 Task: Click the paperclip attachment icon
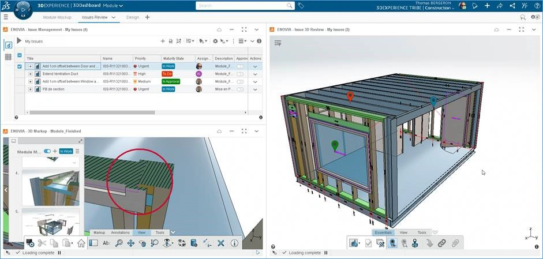coord(455,243)
